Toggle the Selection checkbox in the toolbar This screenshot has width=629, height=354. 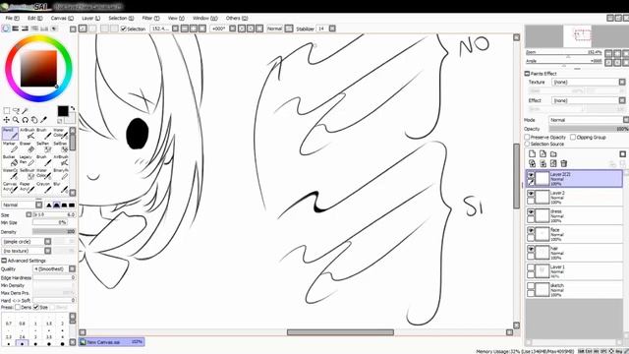click(x=124, y=29)
